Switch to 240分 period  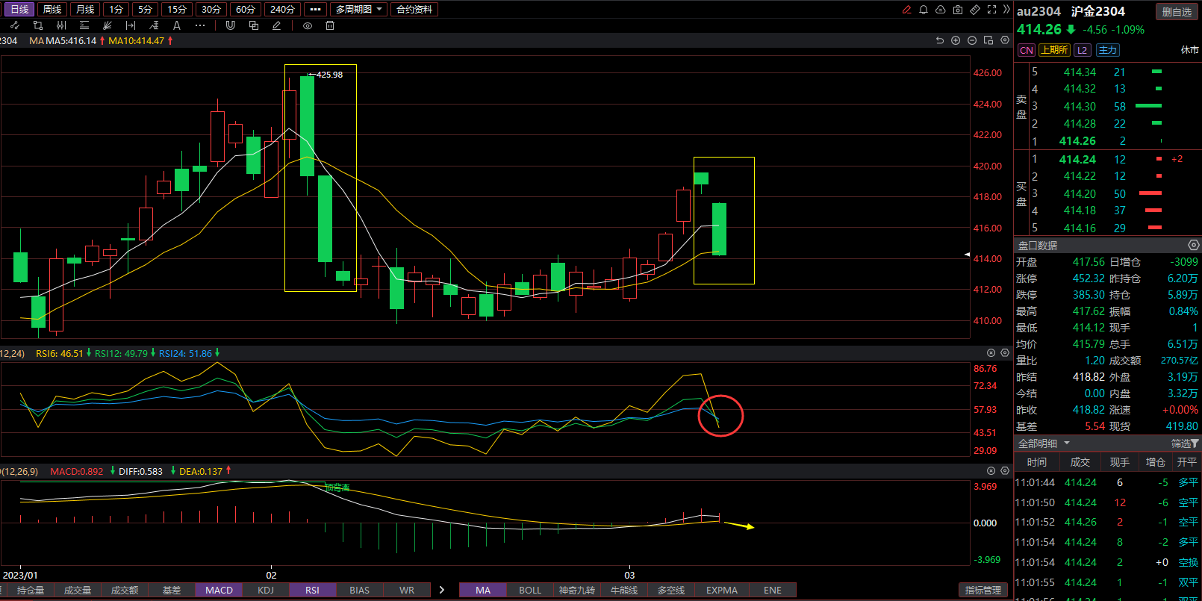point(282,10)
